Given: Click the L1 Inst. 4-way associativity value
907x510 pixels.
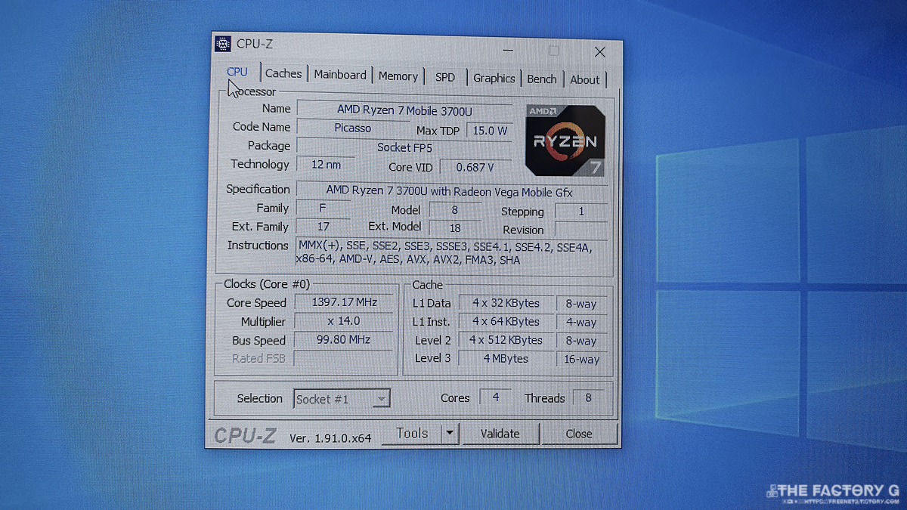Looking at the screenshot, I should 581,323.
